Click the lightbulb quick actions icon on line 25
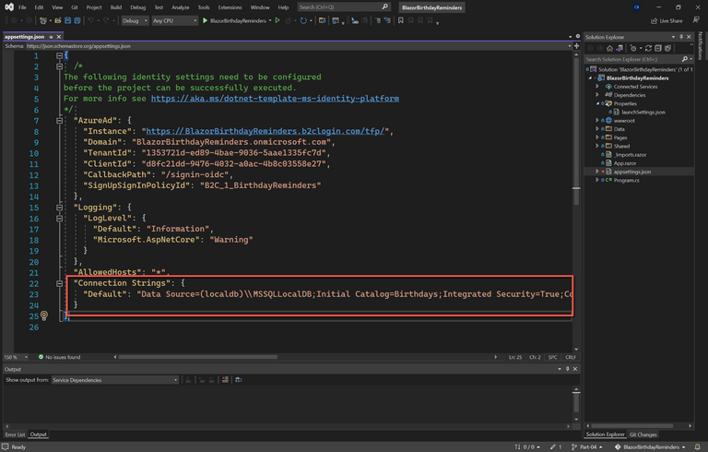Viewport: 708px width, 452px height. (x=43, y=315)
